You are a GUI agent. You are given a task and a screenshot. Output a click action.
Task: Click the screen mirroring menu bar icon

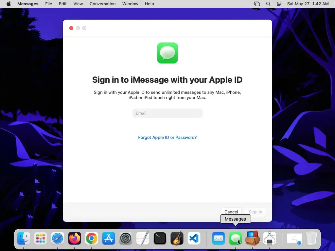tap(257, 4)
